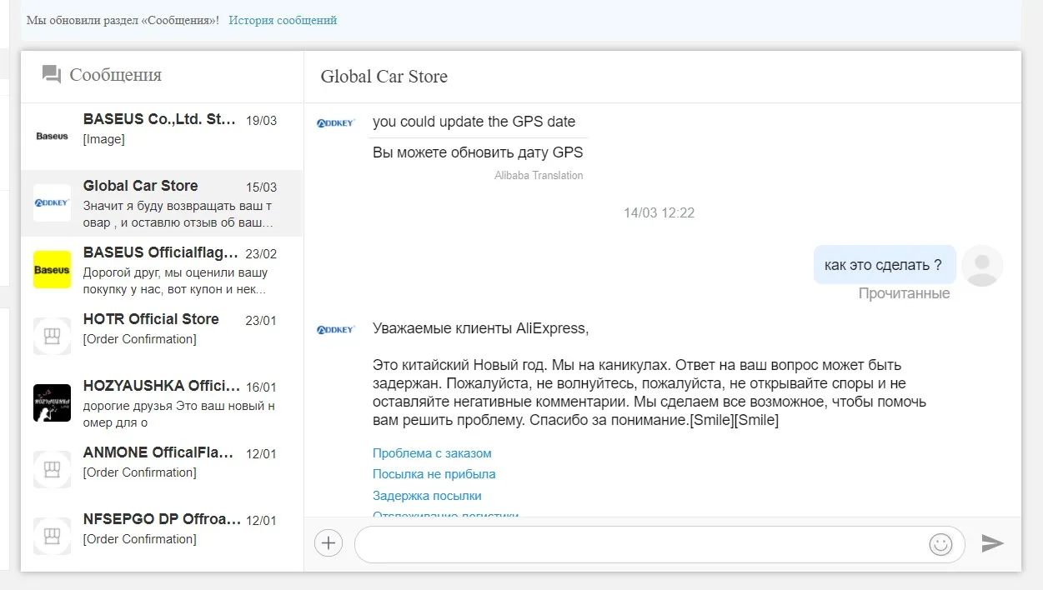Open the Задержка посылки link
This screenshot has height=590, width=1043.
(x=427, y=496)
